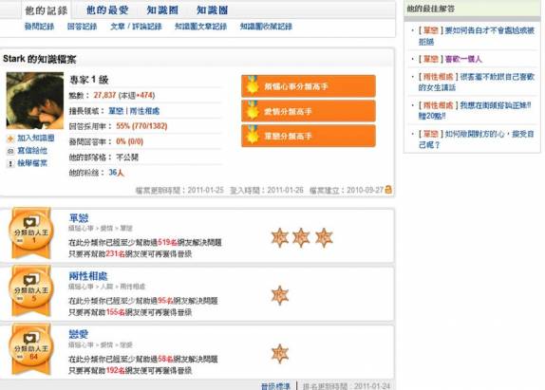Image resolution: width=545 pixels, height=390 pixels.
Task: Click the lock icon after 檔案建立 date
Action: click(388, 189)
